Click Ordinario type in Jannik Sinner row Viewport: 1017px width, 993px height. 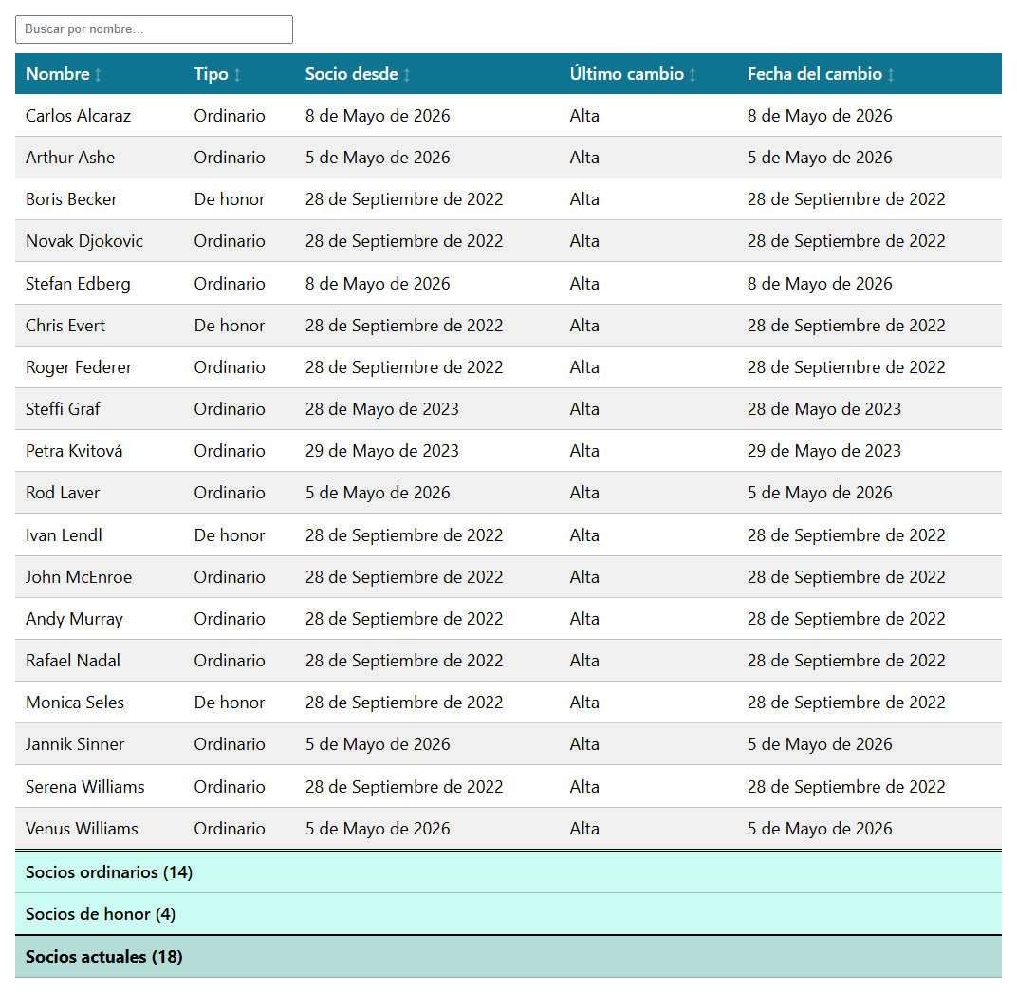click(230, 743)
